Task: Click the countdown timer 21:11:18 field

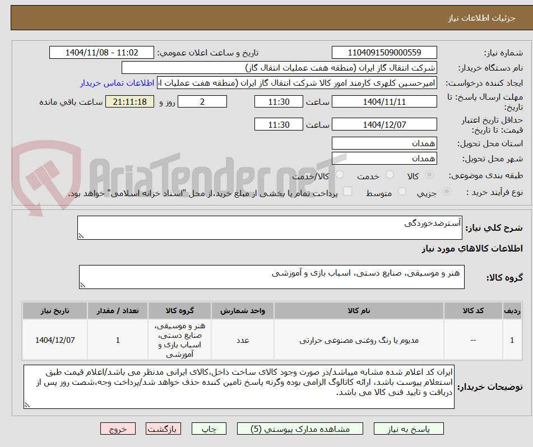Action: point(129,101)
